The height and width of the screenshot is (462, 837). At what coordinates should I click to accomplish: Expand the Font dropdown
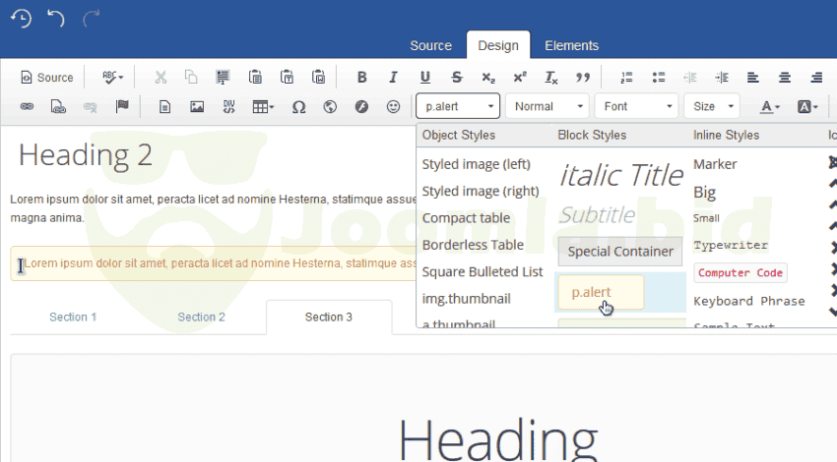click(x=637, y=106)
